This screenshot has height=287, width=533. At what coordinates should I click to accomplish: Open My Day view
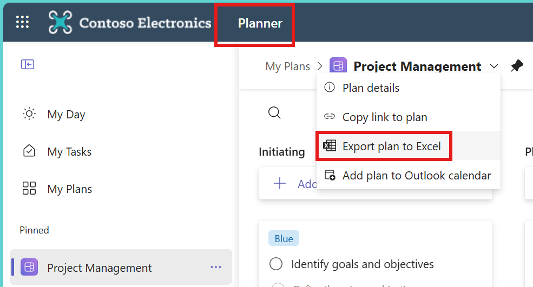66,115
